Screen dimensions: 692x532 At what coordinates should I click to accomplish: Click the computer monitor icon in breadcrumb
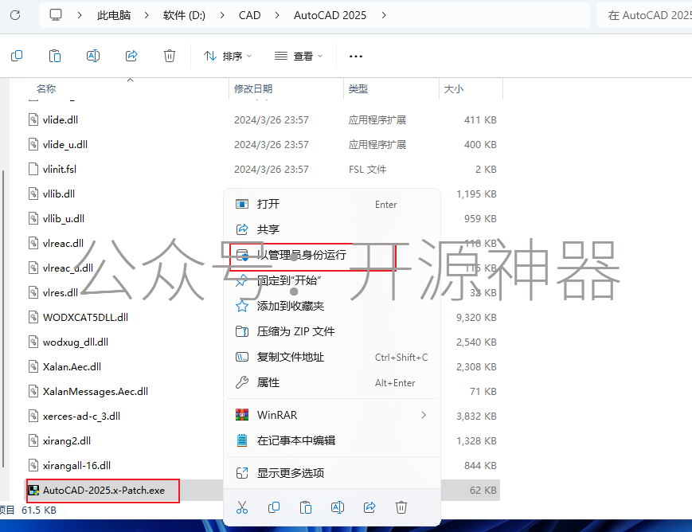[56, 15]
